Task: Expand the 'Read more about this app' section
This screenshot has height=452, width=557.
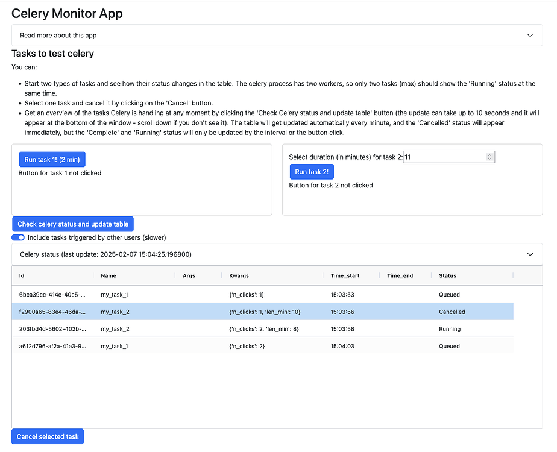Action: (277, 35)
